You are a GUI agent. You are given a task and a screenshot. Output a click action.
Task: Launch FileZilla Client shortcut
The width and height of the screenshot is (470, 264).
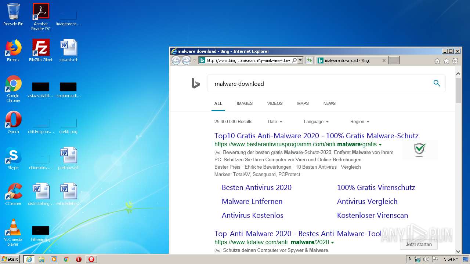(x=41, y=51)
